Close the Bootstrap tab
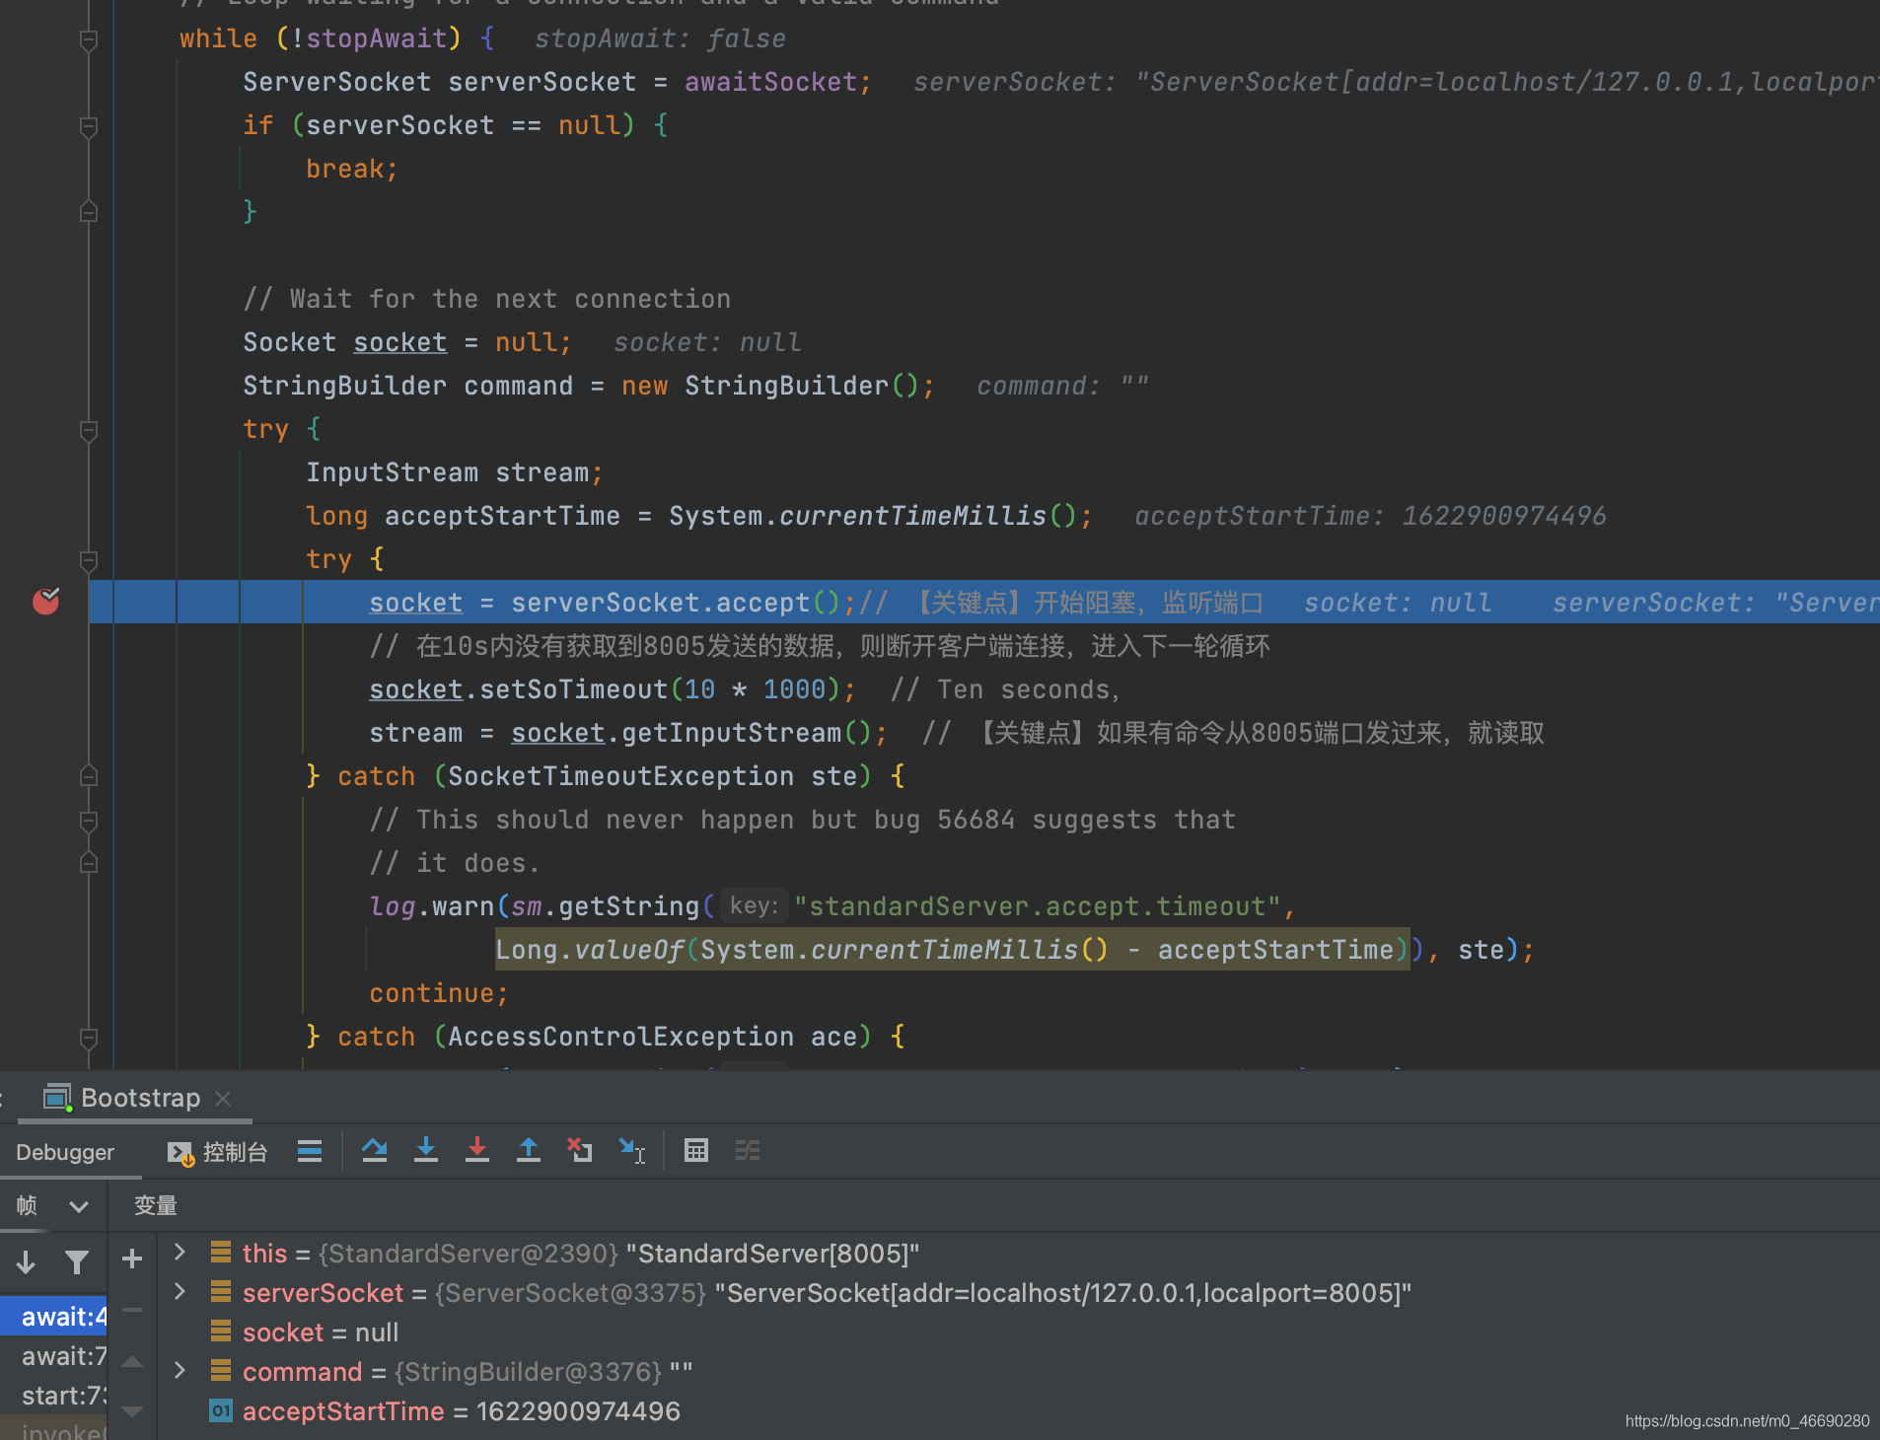Screen dimensions: 1880x1440 [x=223, y=1099]
